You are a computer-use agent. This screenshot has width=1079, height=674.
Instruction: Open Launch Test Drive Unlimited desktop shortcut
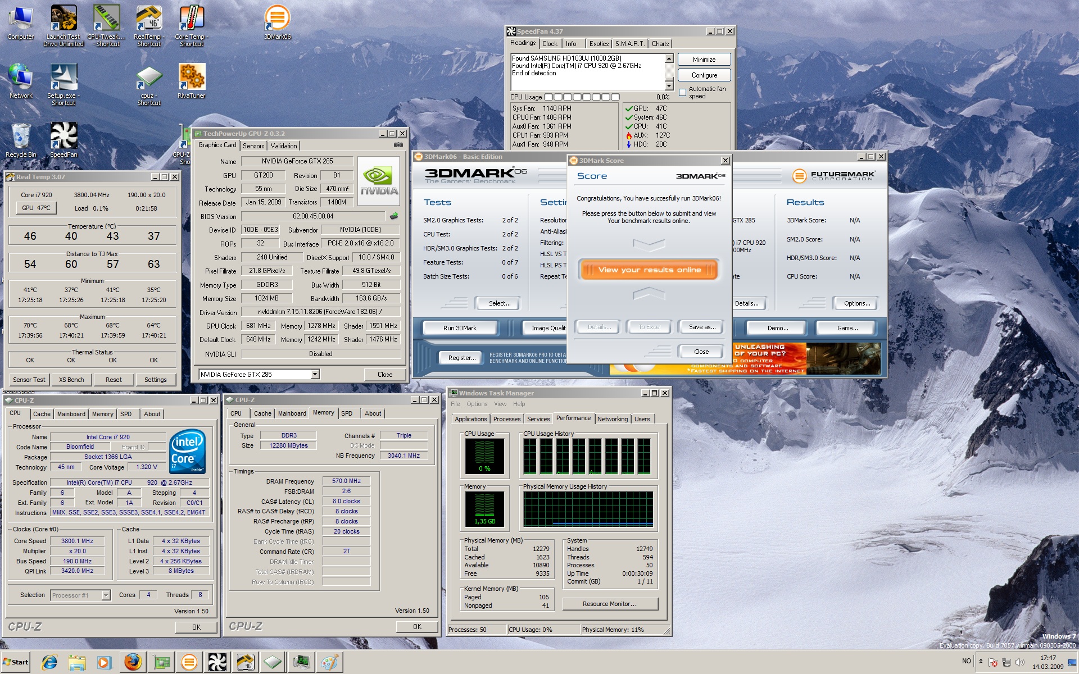point(64,25)
